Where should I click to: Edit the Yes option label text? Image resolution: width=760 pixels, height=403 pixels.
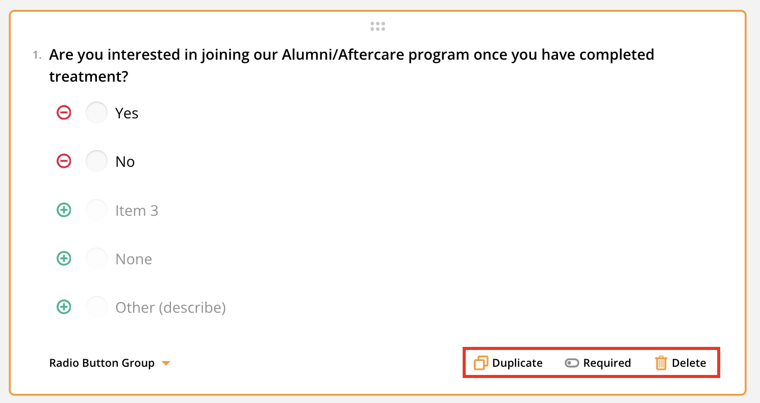[127, 113]
